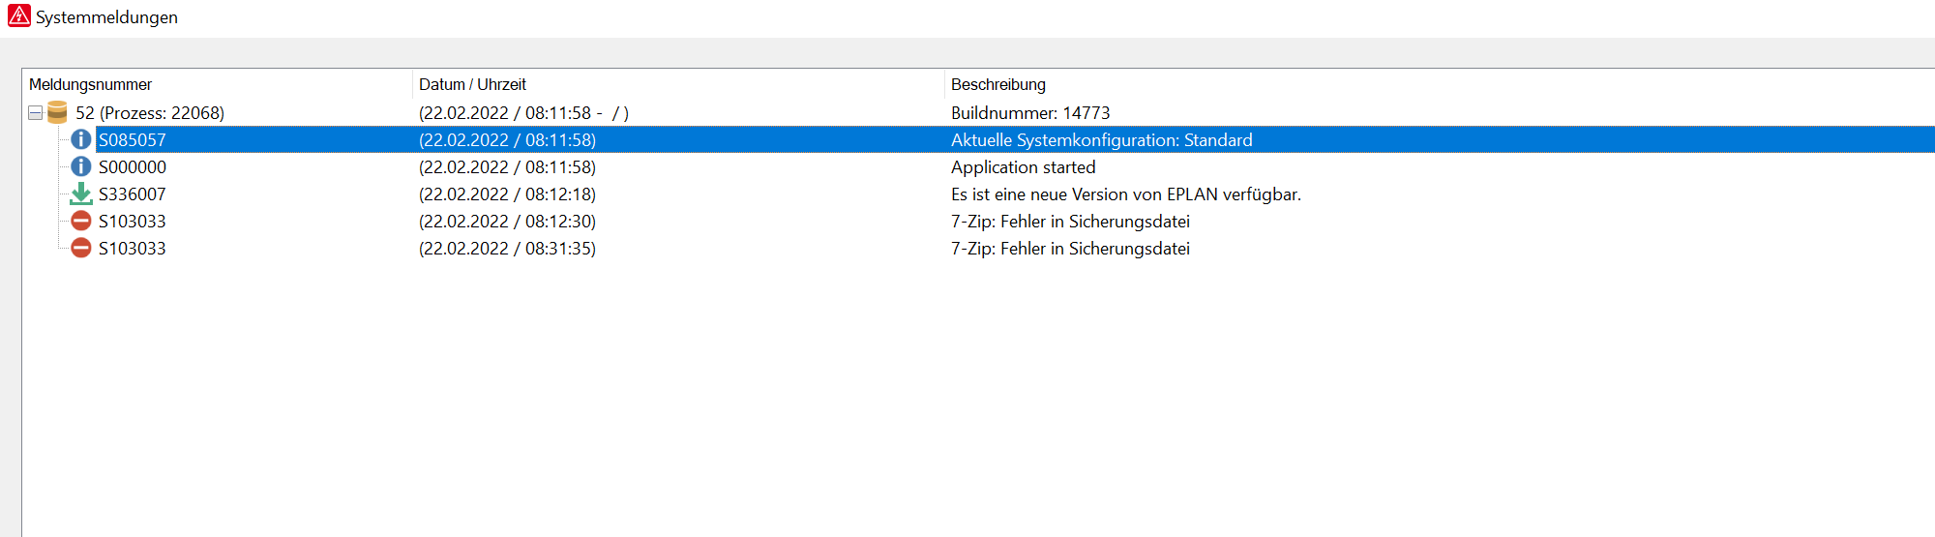Screen dimensions: 1935x537
Task: Click the red error icon at 08:31:35
Action: click(x=81, y=249)
